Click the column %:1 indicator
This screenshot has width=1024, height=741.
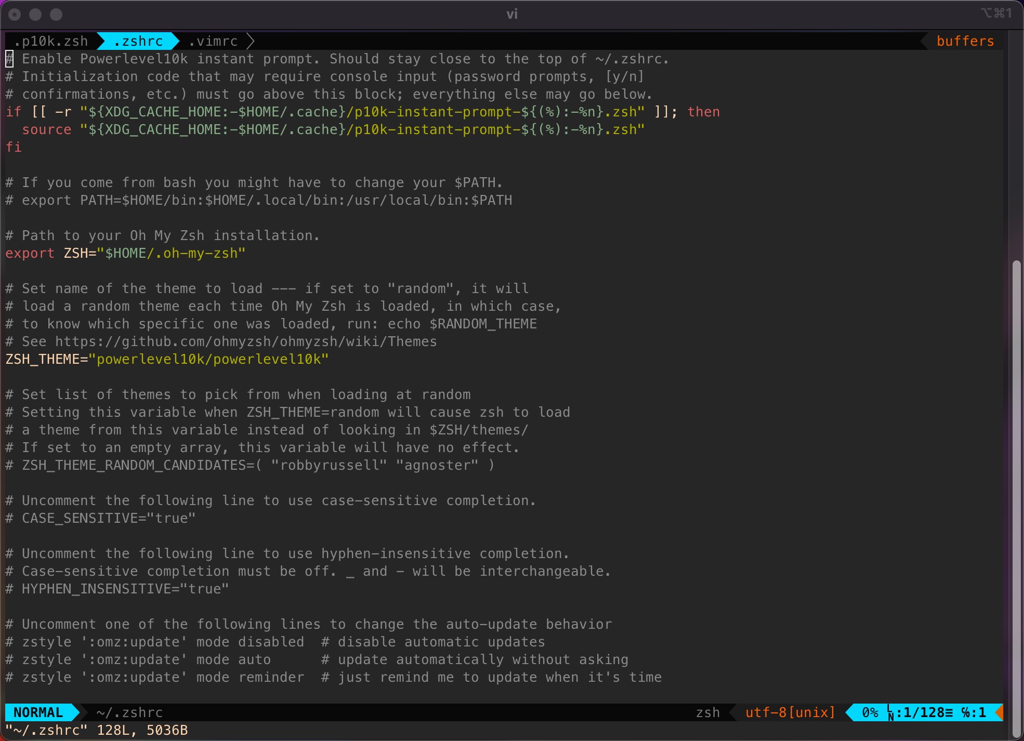tap(973, 712)
